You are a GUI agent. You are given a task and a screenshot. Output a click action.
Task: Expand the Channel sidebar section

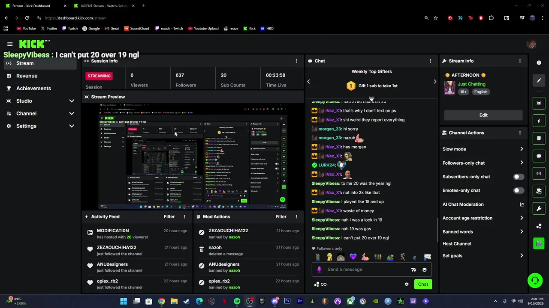40,113
